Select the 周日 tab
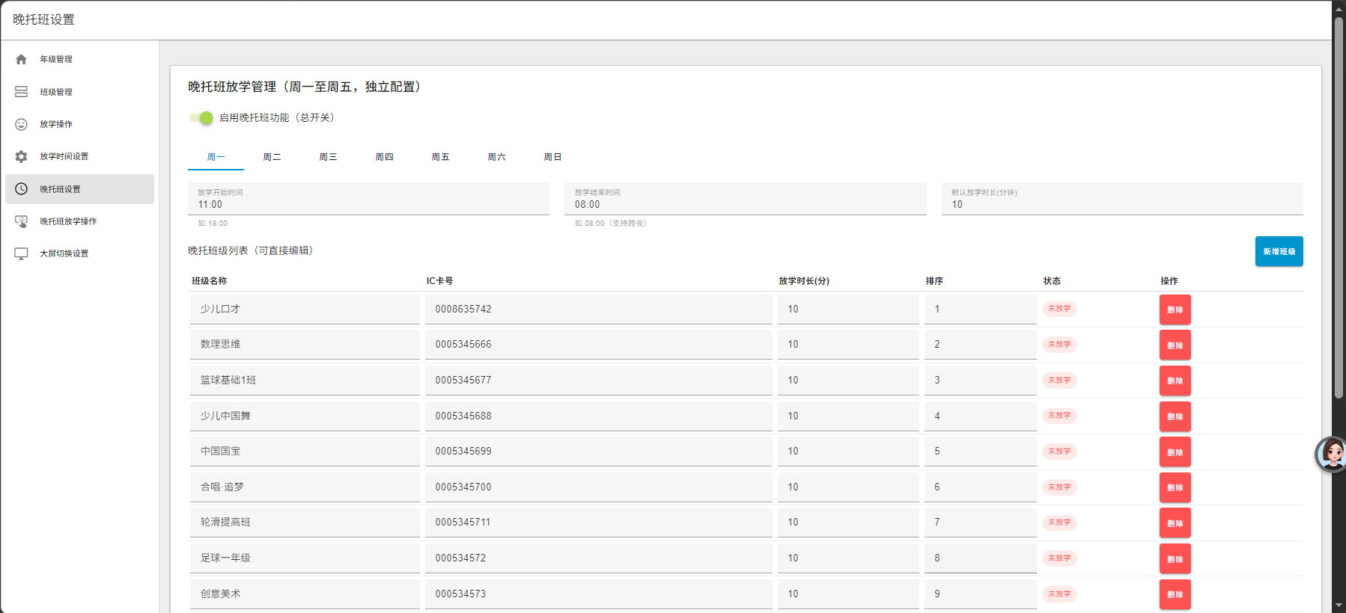 552,157
